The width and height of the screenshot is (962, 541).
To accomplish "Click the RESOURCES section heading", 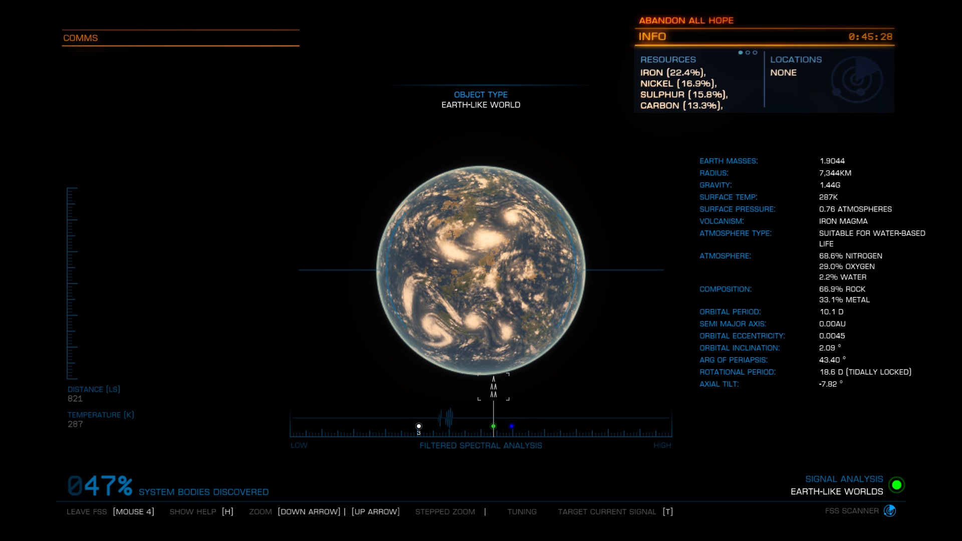I will 668,60.
